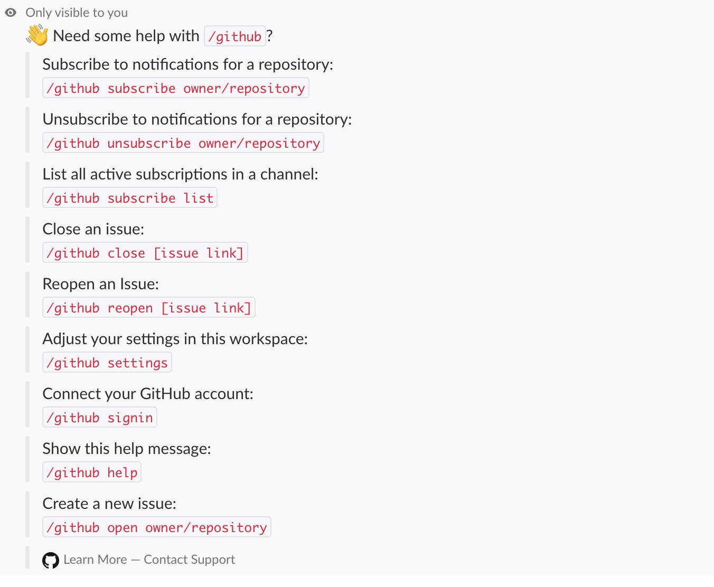Screen dimensions: 714x587
Task: Click the Create a new issue text
Action: pos(109,504)
